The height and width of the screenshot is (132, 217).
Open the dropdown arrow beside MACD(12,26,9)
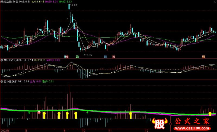pyautogui.click(x=2, y=60)
